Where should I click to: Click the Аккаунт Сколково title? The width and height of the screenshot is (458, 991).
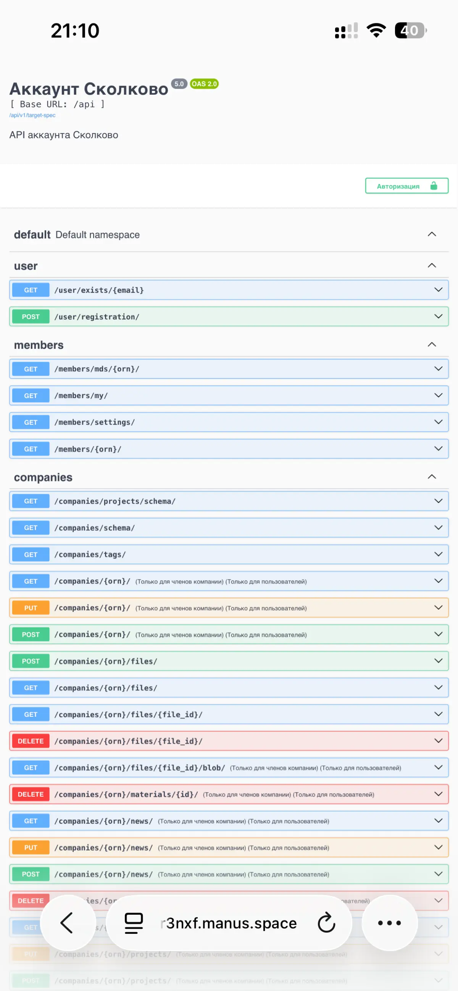(x=89, y=89)
